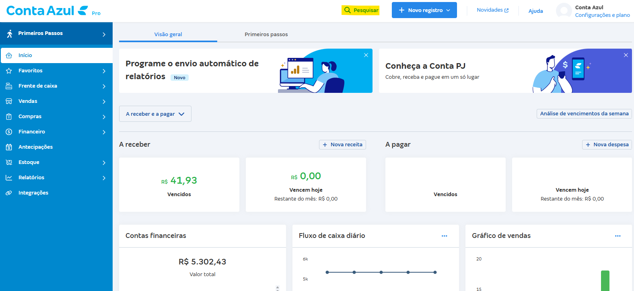The height and width of the screenshot is (291, 634).
Task: Open the A receber e a pagar dropdown
Action: point(155,114)
